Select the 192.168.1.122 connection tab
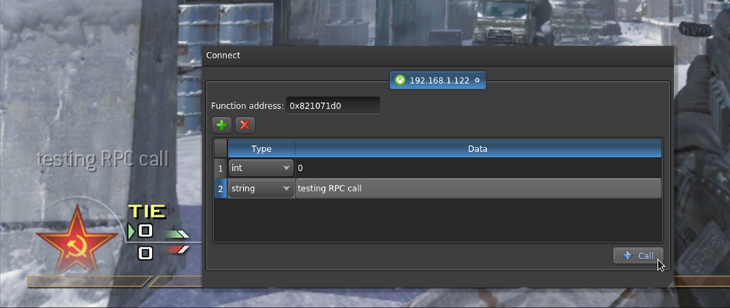Image resolution: width=730 pixels, height=308 pixels. click(437, 80)
